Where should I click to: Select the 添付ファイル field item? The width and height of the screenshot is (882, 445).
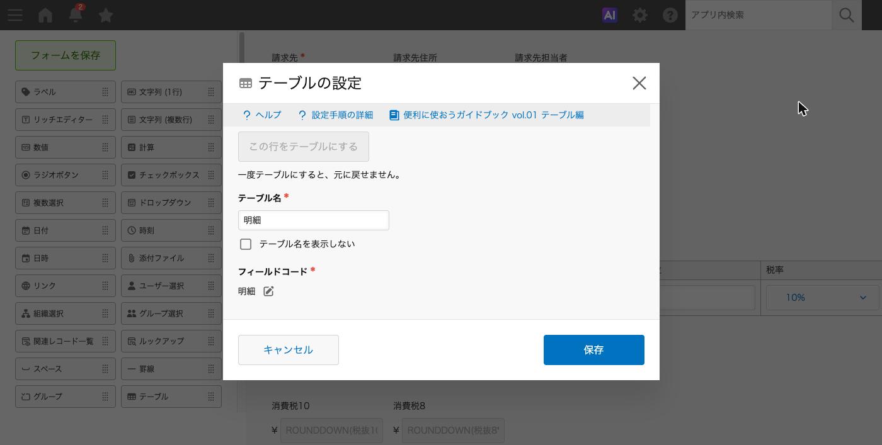[x=171, y=258]
